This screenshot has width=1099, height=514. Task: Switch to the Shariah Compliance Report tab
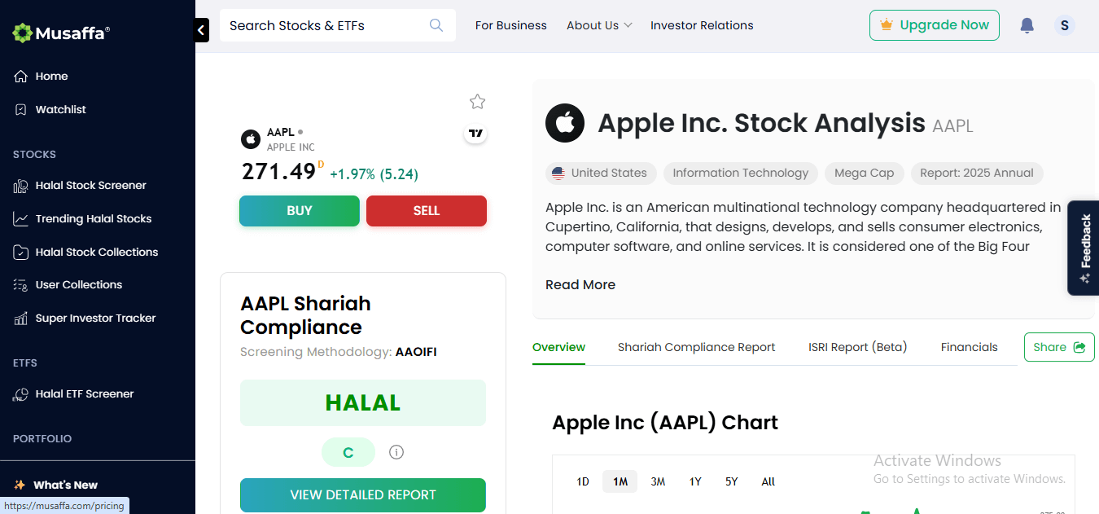tap(696, 347)
